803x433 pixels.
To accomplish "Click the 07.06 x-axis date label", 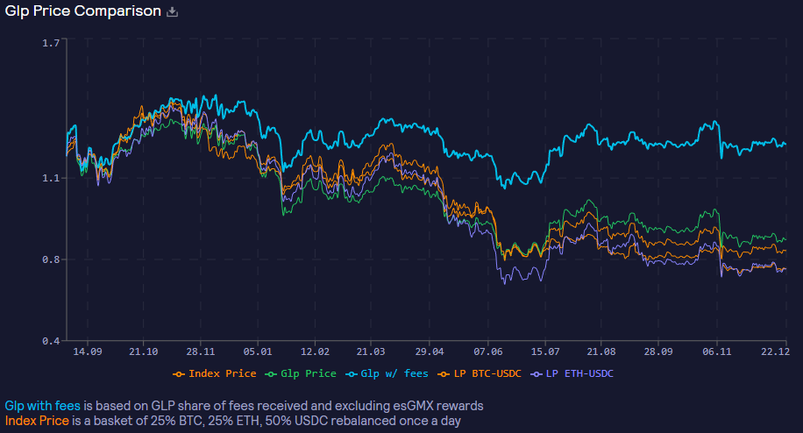I will pyautogui.click(x=488, y=351).
